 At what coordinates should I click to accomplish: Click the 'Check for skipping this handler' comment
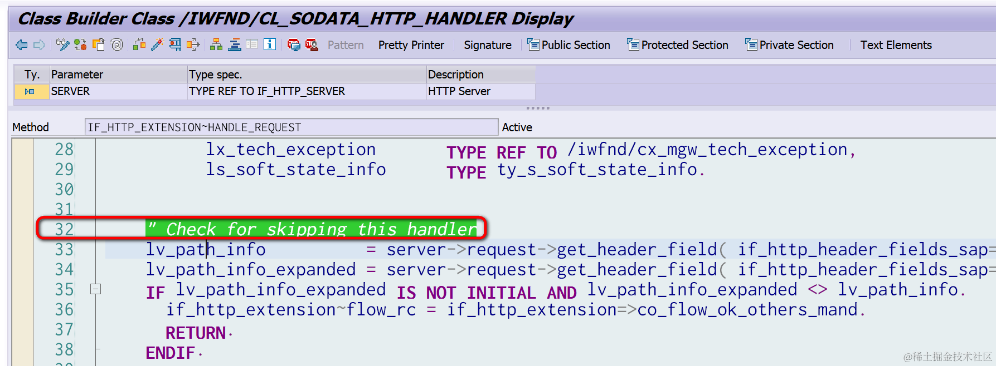coord(312,229)
